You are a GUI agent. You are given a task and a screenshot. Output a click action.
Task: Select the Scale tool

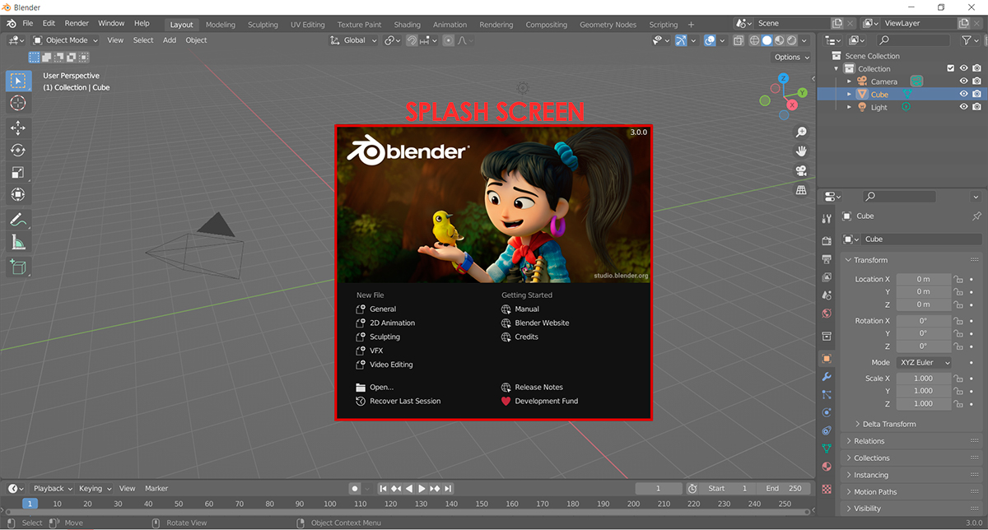[18, 172]
